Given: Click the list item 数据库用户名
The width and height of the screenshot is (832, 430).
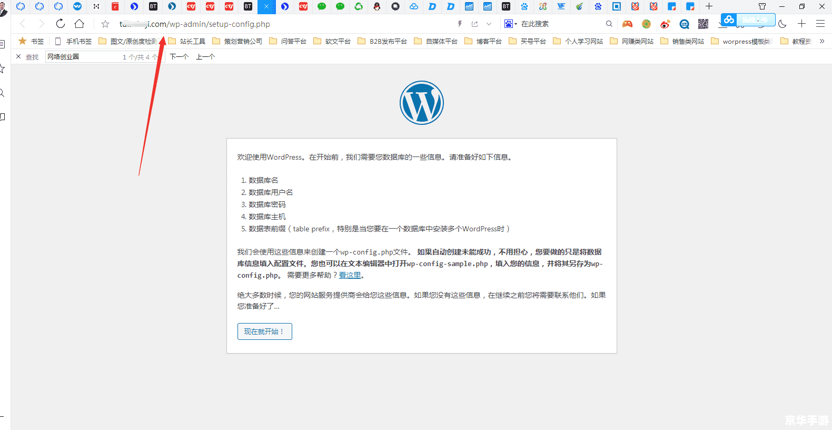Looking at the screenshot, I should pyautogui.click(x=271, y=192).
